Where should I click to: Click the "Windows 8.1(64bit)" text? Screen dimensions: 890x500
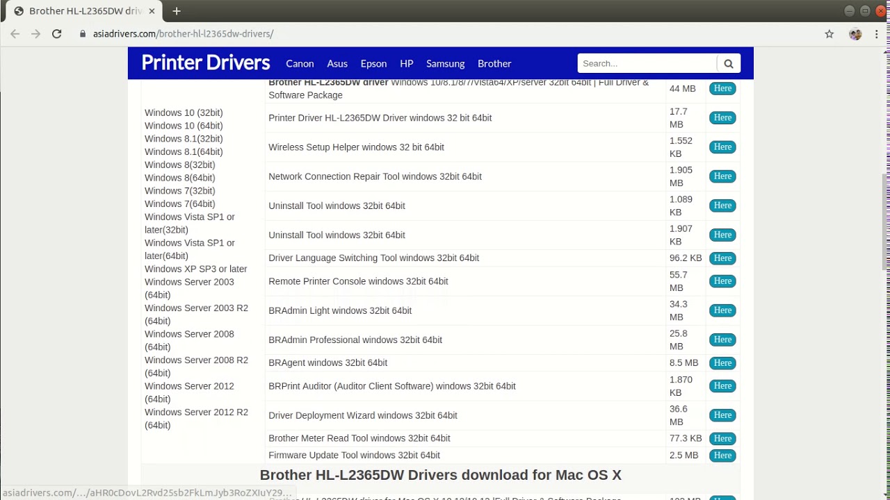tap(184, 151)
